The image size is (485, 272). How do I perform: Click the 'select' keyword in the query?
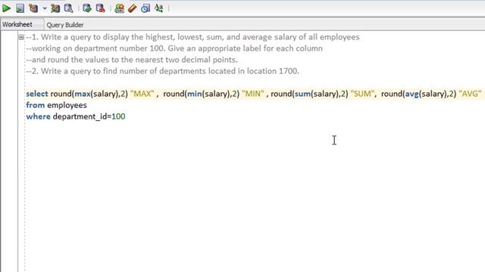coord(37,94)
